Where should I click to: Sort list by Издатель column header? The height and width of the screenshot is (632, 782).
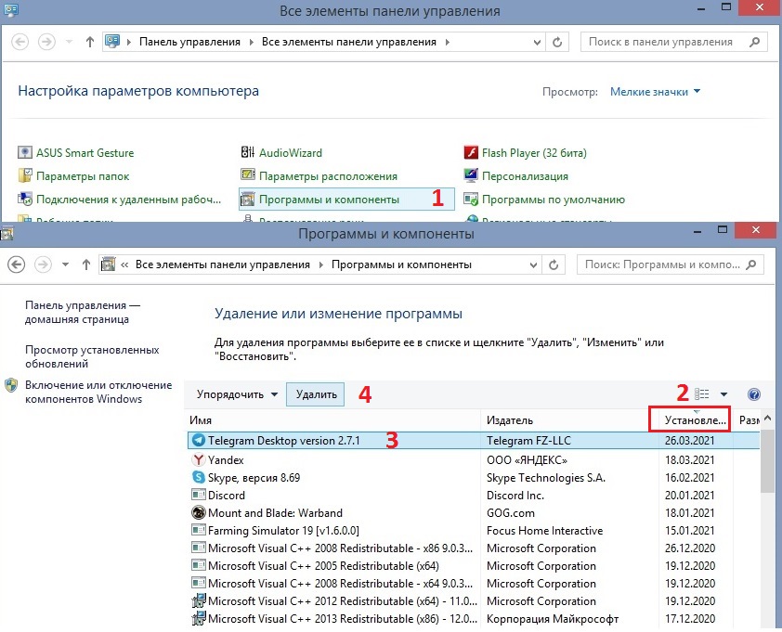569,420
